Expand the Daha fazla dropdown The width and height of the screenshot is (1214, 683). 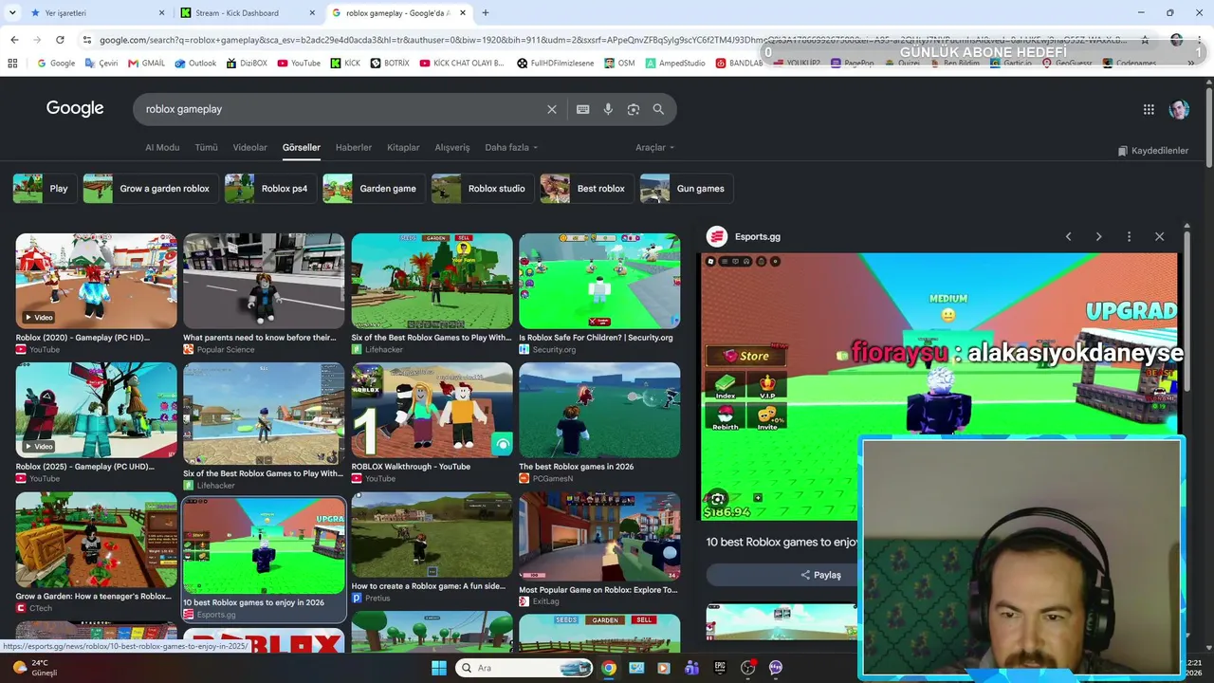coord(511,148)
